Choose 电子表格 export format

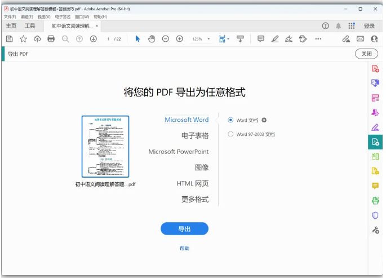[195, 135]
